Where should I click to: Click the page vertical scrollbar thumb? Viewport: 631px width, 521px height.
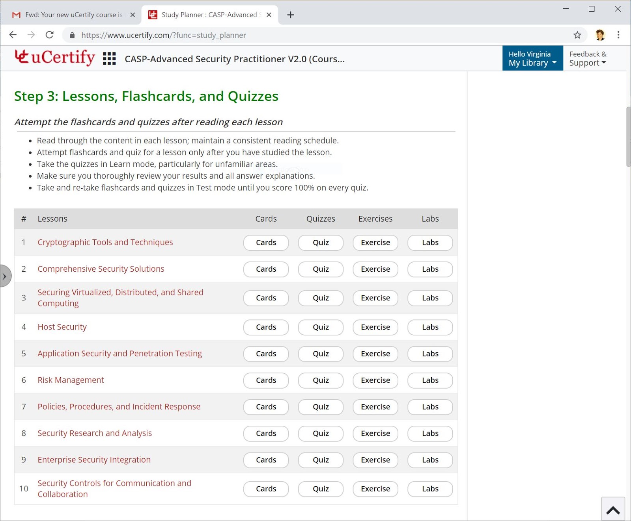coord(628,137)
